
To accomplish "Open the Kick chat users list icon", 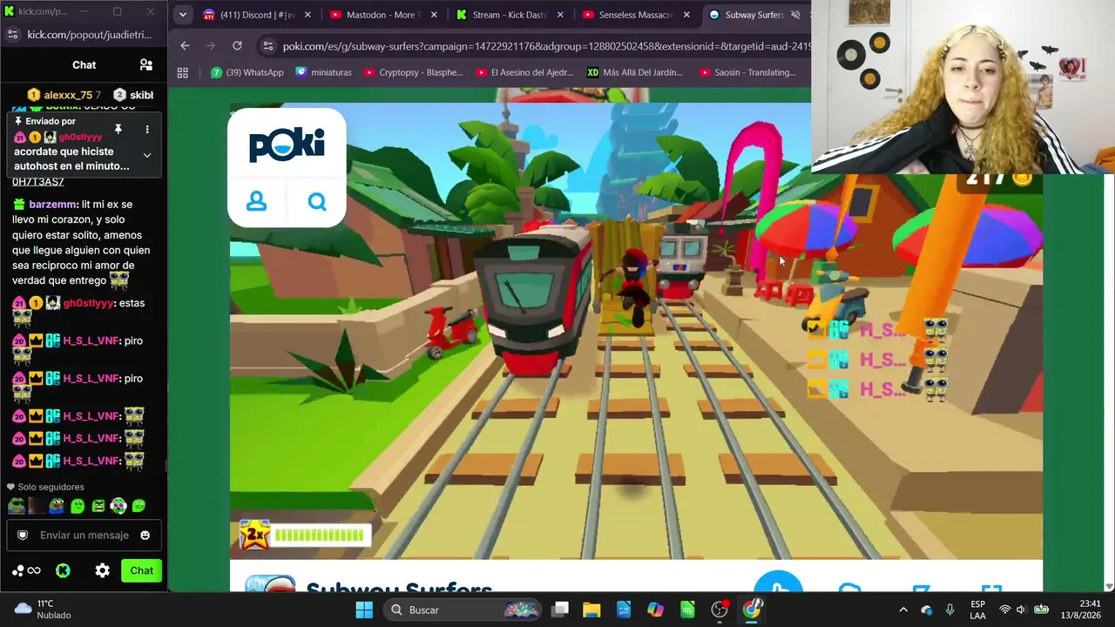I will [146, 64].
